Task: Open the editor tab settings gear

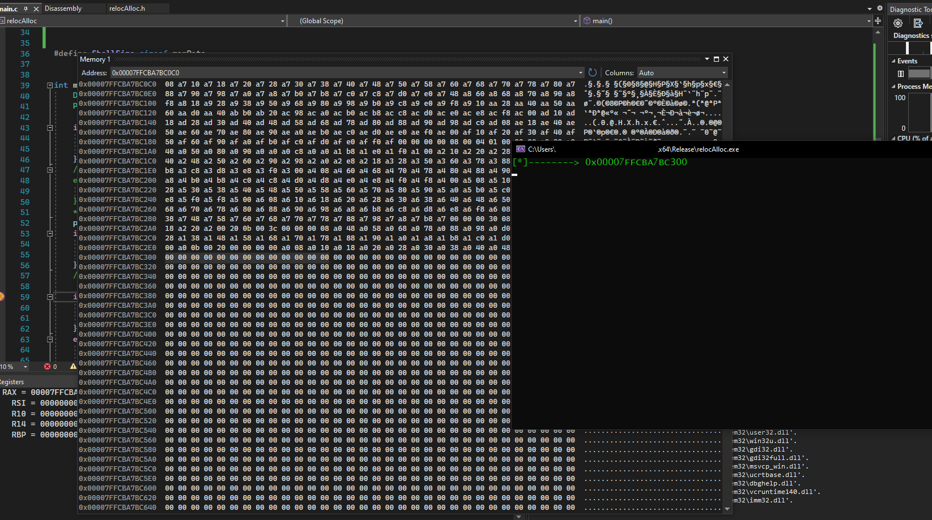Action: pos(880,8)
